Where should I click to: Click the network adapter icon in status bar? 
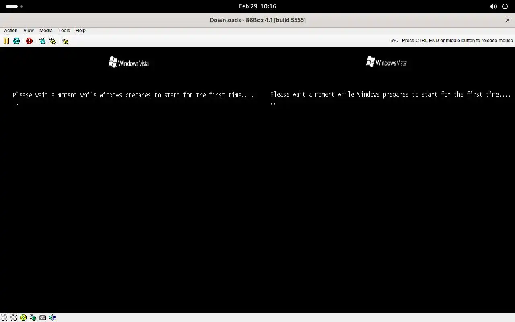(33, 318)
